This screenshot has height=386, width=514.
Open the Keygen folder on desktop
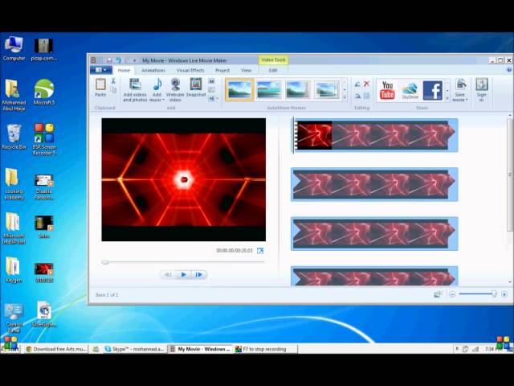pos(14,270)
